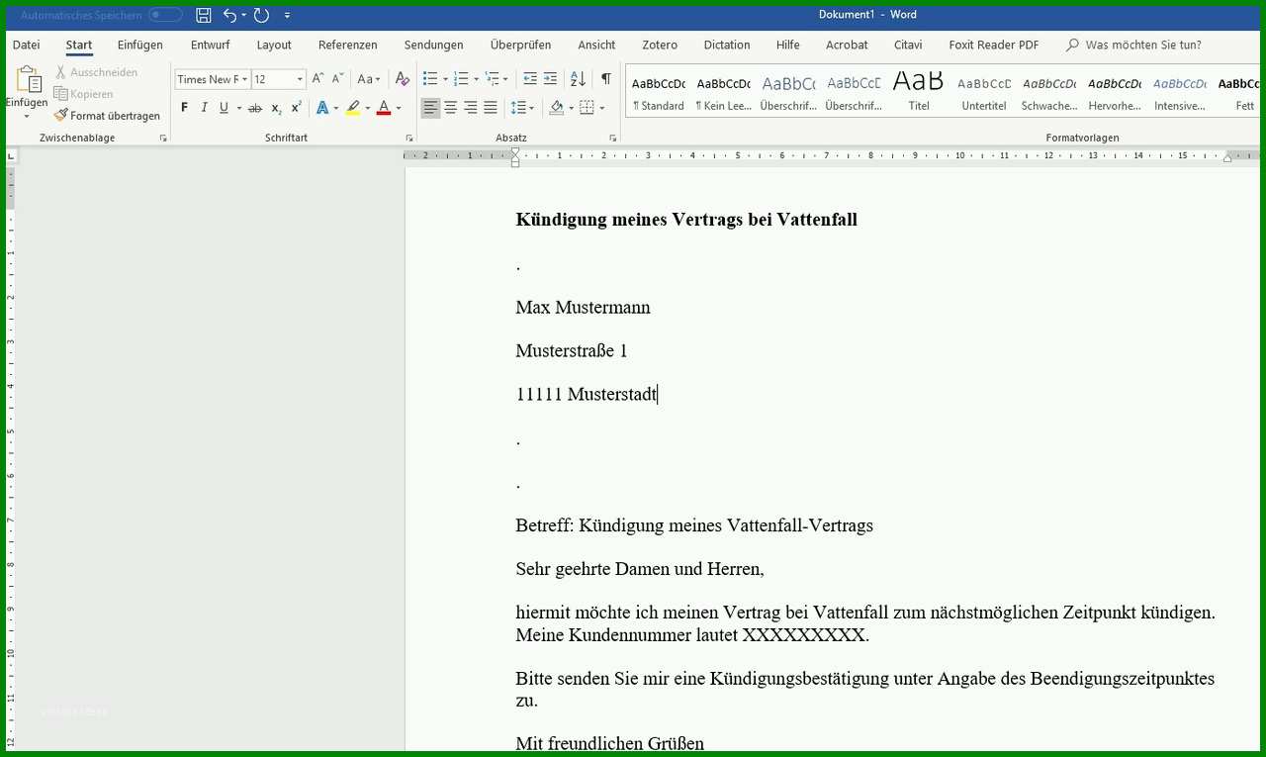The width and height of the screenshot is (1266, 757).
Task: Click the shading paint bucket icon
Action: [556, 108]
